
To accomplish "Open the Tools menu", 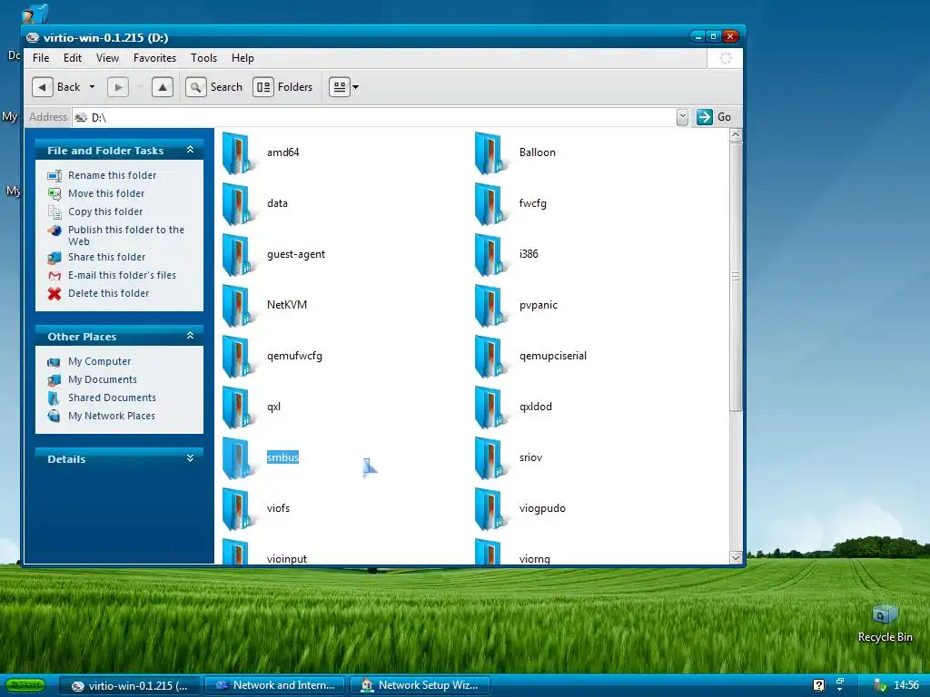I will (x=203, y=58).
